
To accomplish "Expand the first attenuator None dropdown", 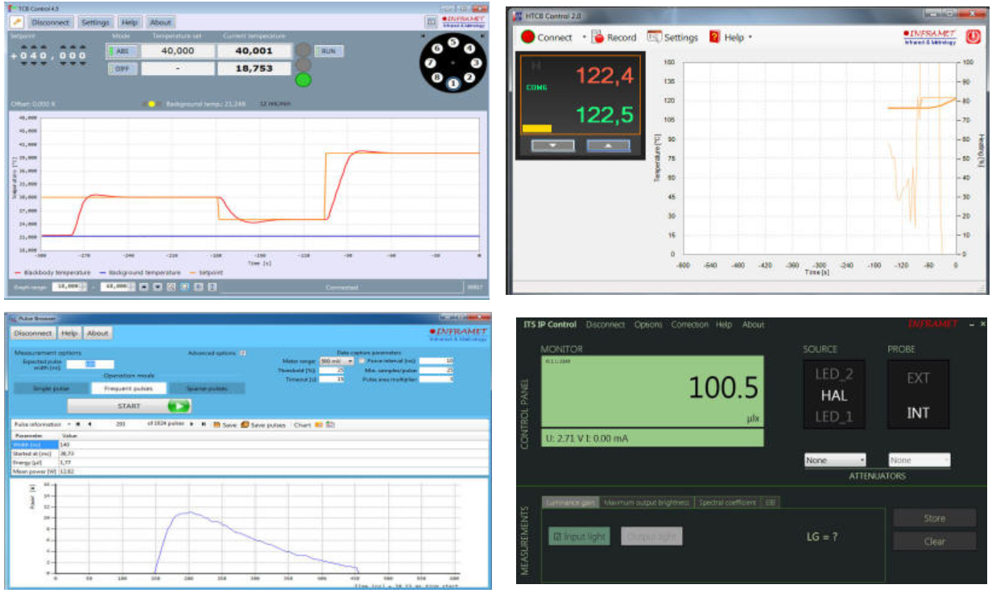I will [x=836, y=460].
